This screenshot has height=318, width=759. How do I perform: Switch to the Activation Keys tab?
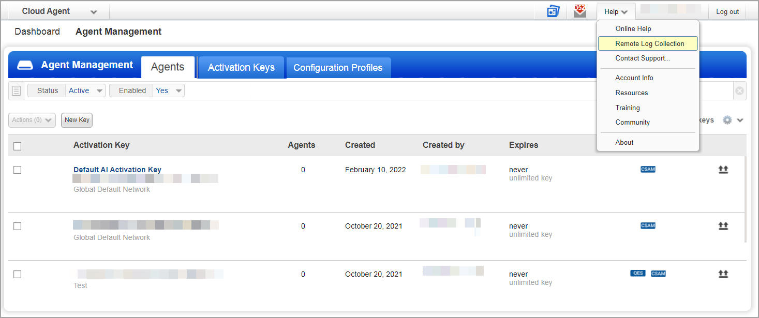pos(241,67)
